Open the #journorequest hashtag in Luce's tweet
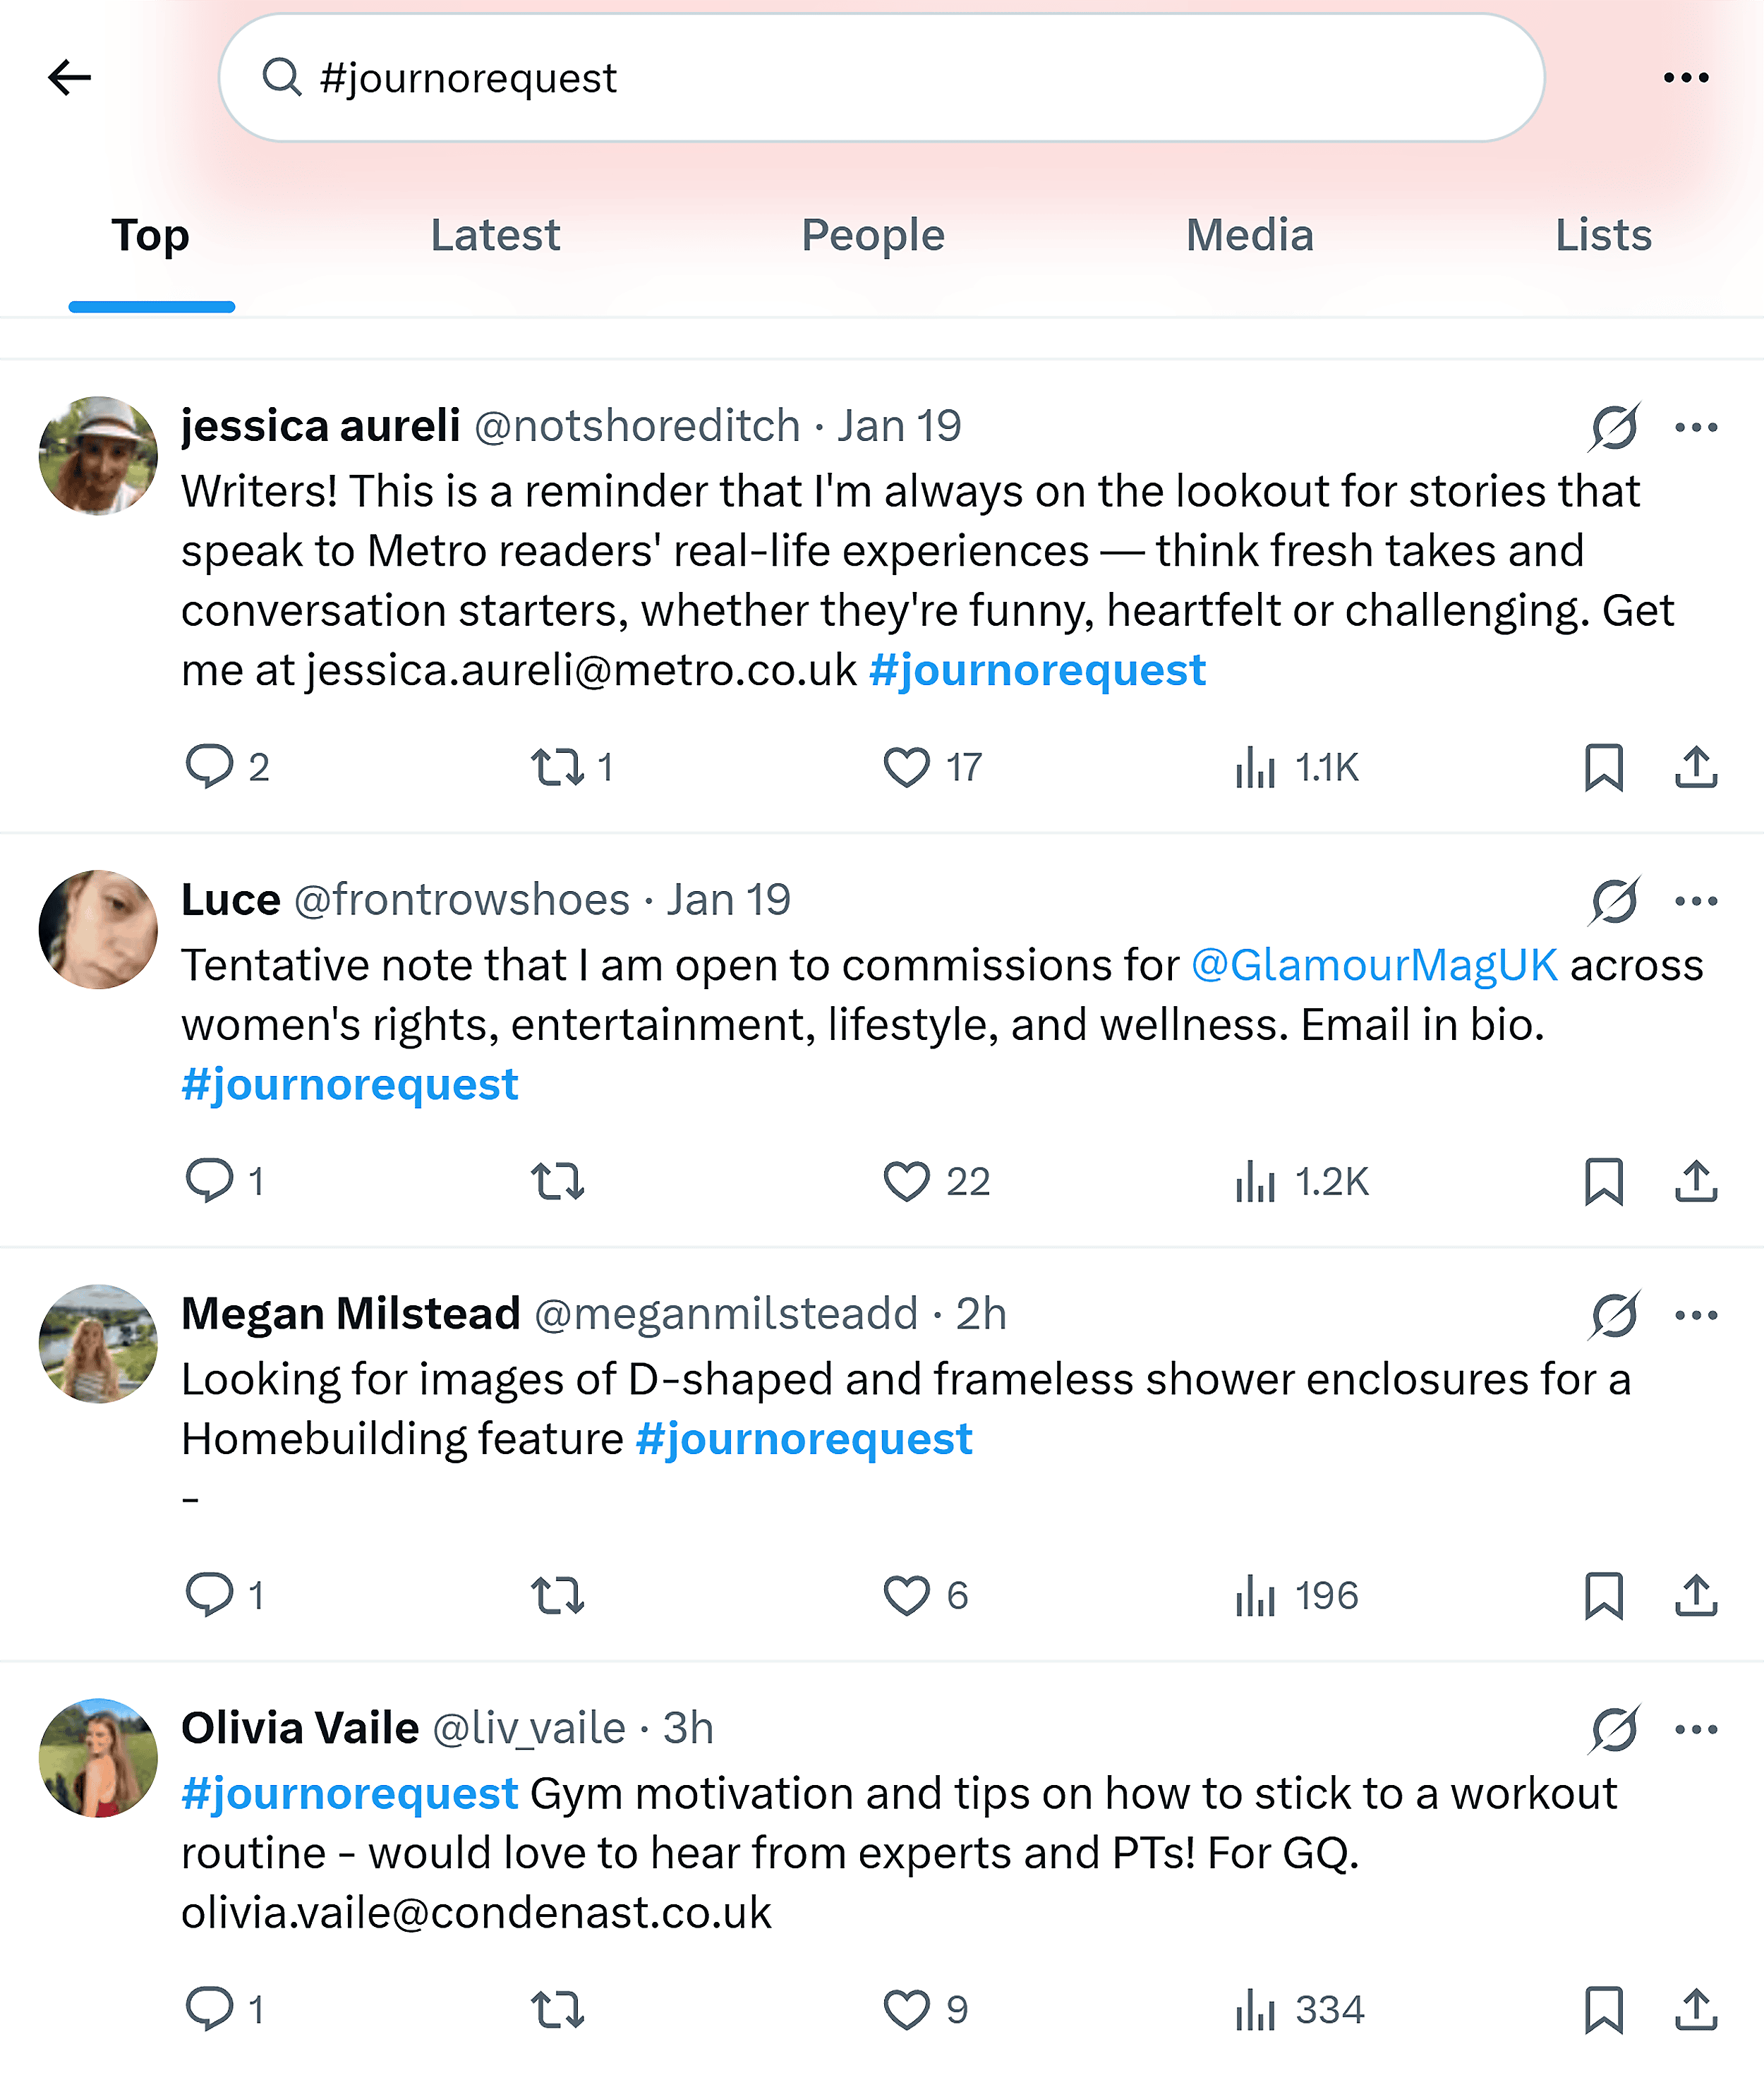Screen dimensions: 1764x2075 pyautogui.click(x=349, y=1083)
